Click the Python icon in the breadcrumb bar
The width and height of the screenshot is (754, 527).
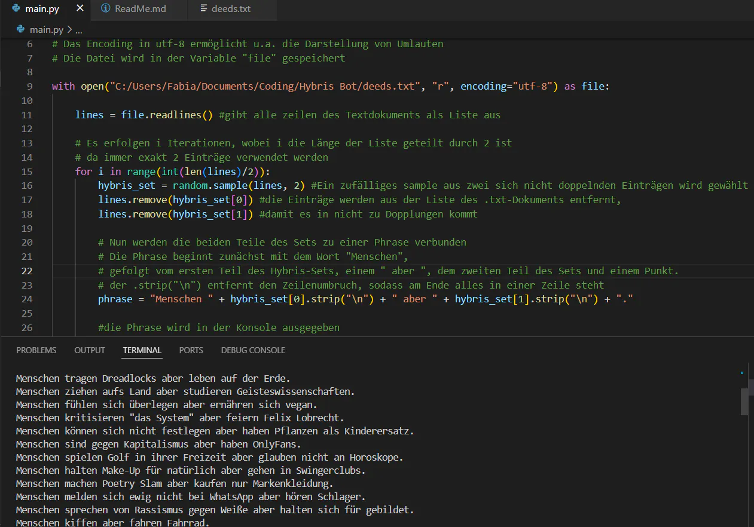(x=21, y=29)
